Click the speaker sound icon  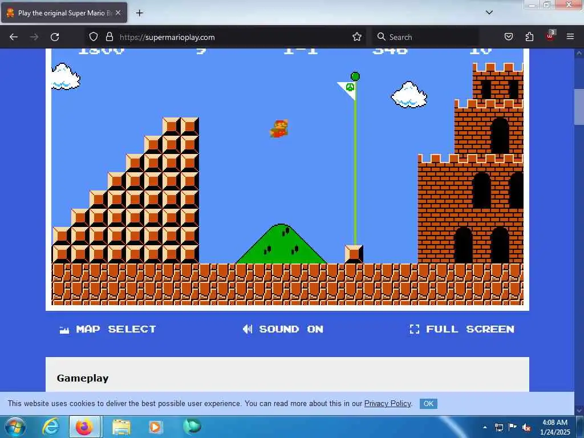(x=248, y=329)
